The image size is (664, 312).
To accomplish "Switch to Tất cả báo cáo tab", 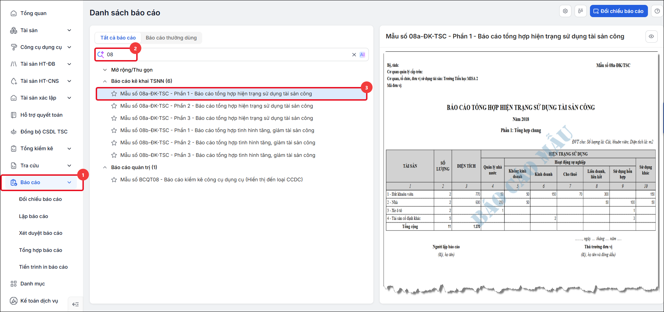I will (x=118, y=38).
